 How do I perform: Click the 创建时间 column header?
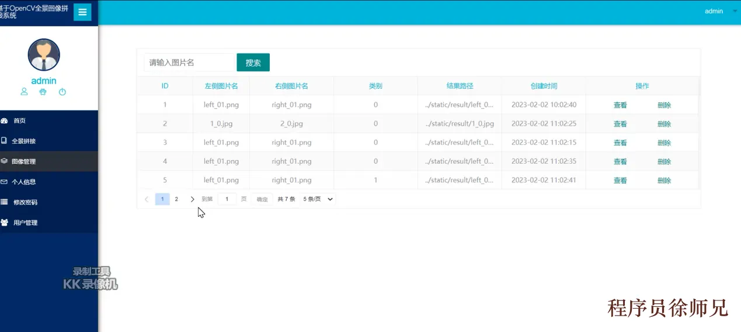544,86
